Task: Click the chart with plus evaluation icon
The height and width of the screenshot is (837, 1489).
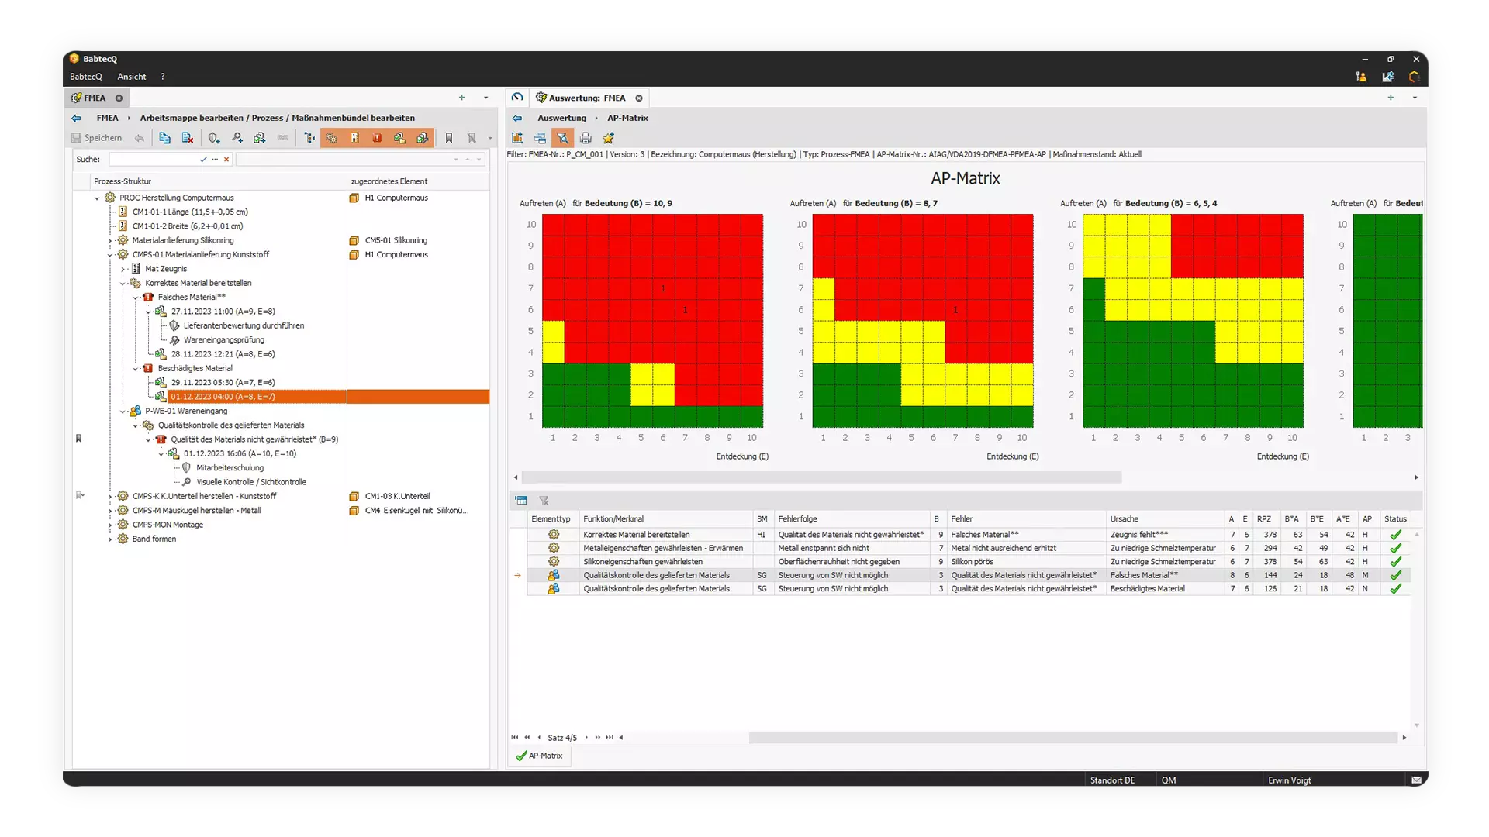Action: [517, 138]
